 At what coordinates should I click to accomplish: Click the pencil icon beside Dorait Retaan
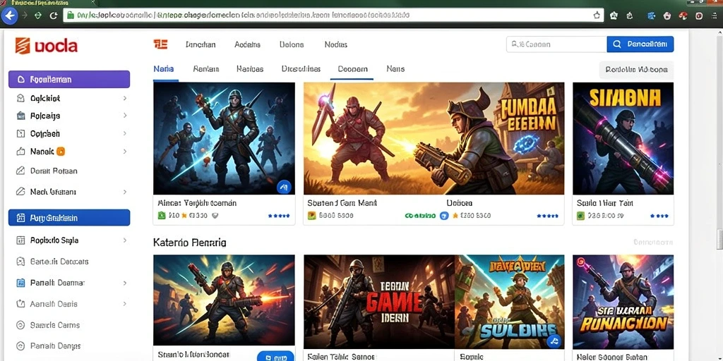click(20, 171)
